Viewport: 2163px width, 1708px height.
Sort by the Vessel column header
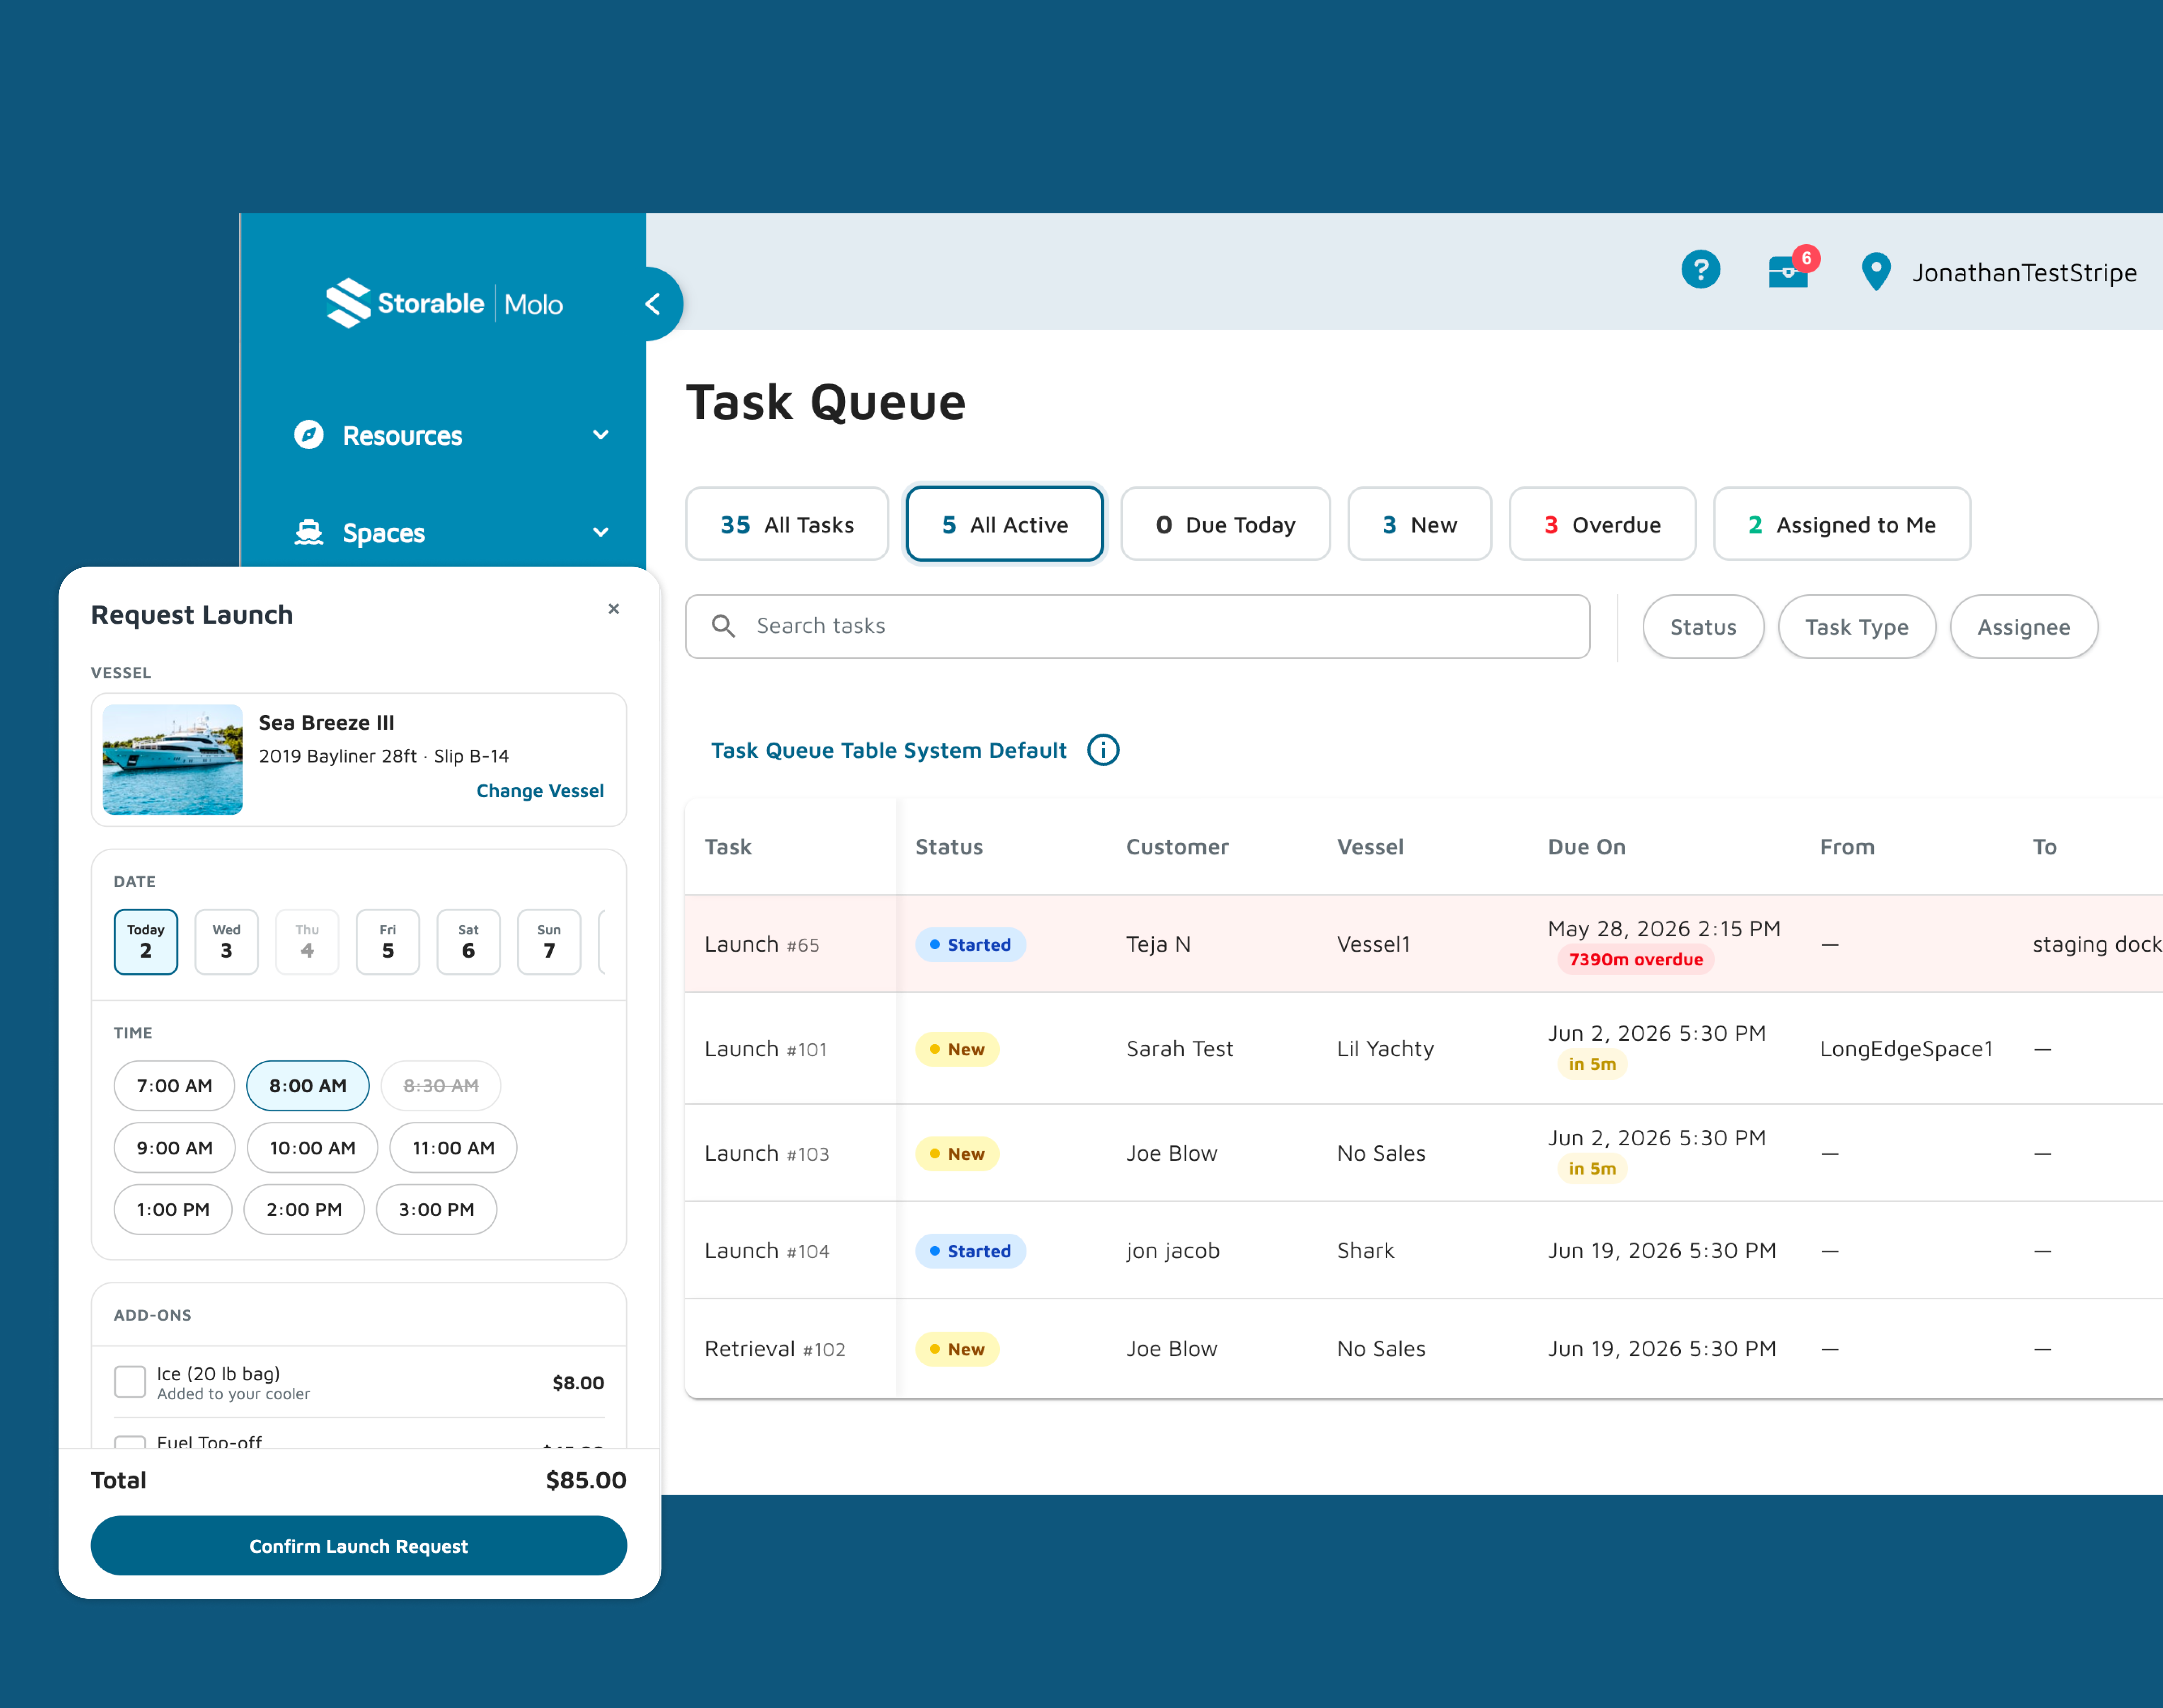click(1370, 847)
